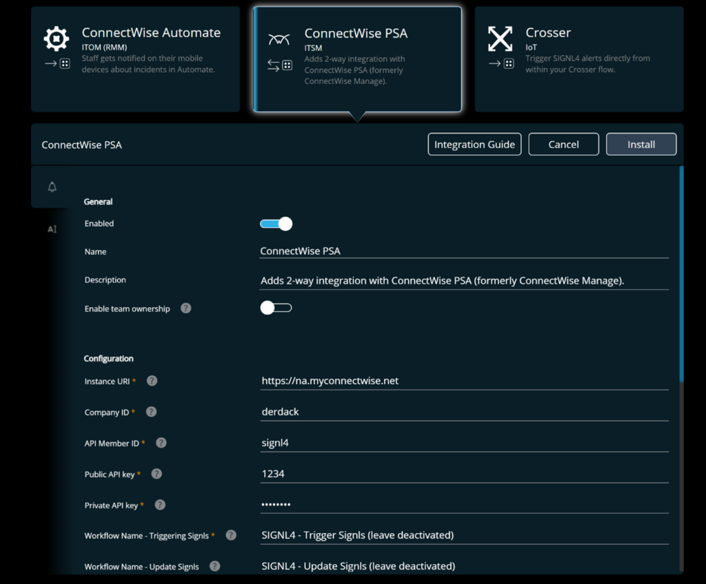Click the Instance URI input field
Viewport: 706px width, 584px height.
pos(464,381)
